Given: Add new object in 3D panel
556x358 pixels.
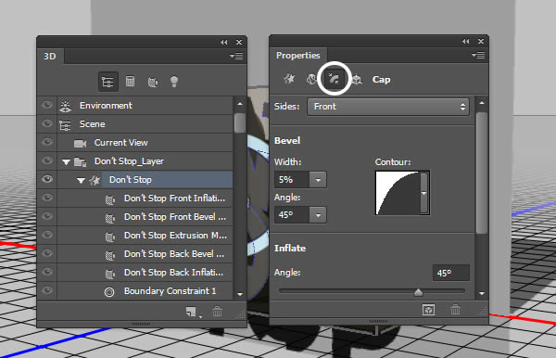Looking at the screenshot, I should pyautogui.click(x=191, y=312).
